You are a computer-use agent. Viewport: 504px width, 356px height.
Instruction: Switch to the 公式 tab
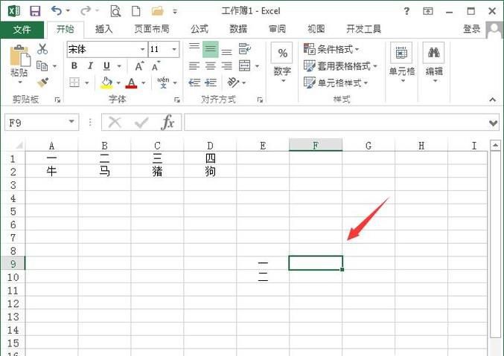coord(200,29)
